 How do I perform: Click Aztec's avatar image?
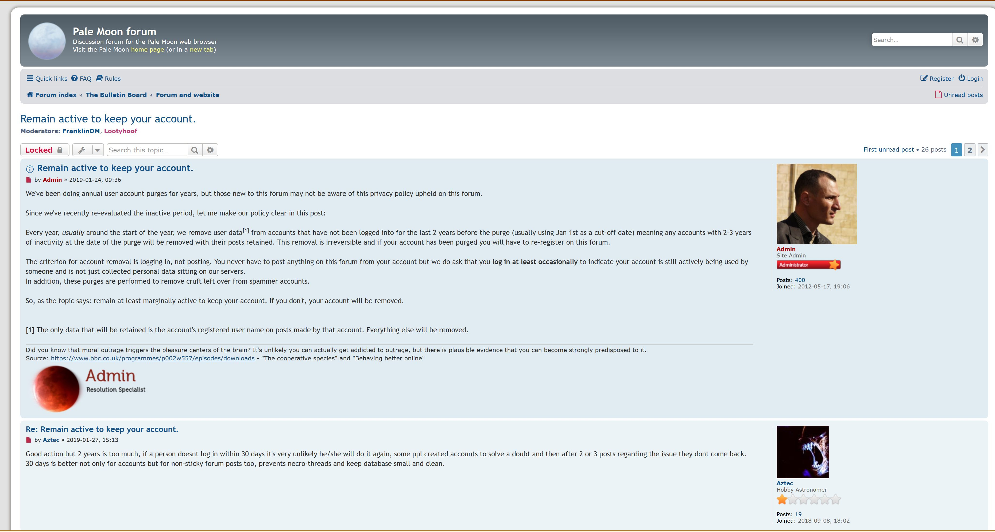pyautogui.click(x=803, y=452)
